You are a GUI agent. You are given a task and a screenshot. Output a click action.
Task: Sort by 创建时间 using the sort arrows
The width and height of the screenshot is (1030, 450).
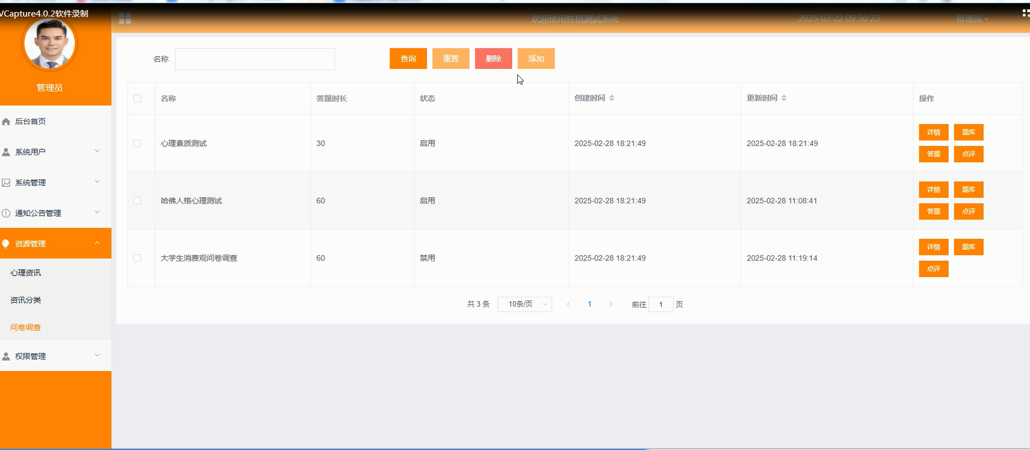612,98
